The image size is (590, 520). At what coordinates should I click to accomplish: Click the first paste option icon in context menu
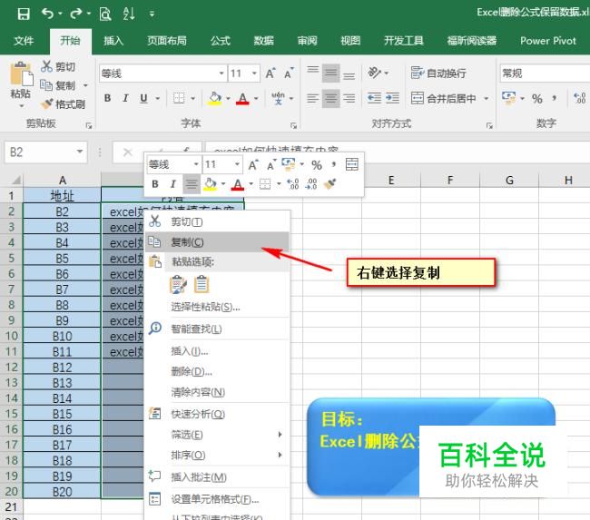click(178, 284)
